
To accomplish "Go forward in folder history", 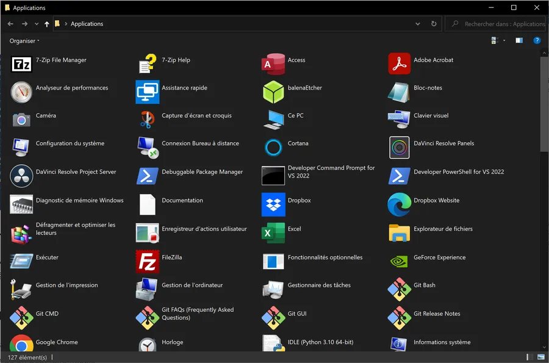I will [x=24, y=24].
